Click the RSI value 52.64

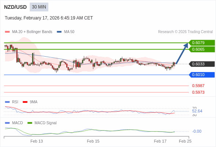pos(197,111)
